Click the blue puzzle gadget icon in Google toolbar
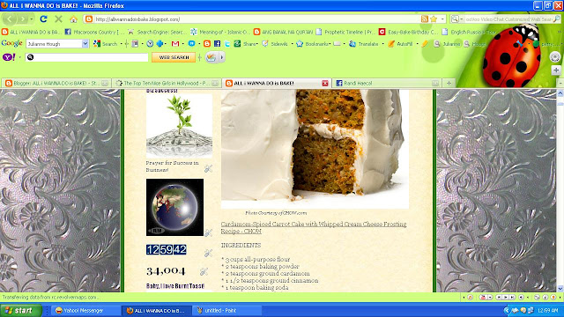This screenshot has width=564, height=317. point(159,43)
